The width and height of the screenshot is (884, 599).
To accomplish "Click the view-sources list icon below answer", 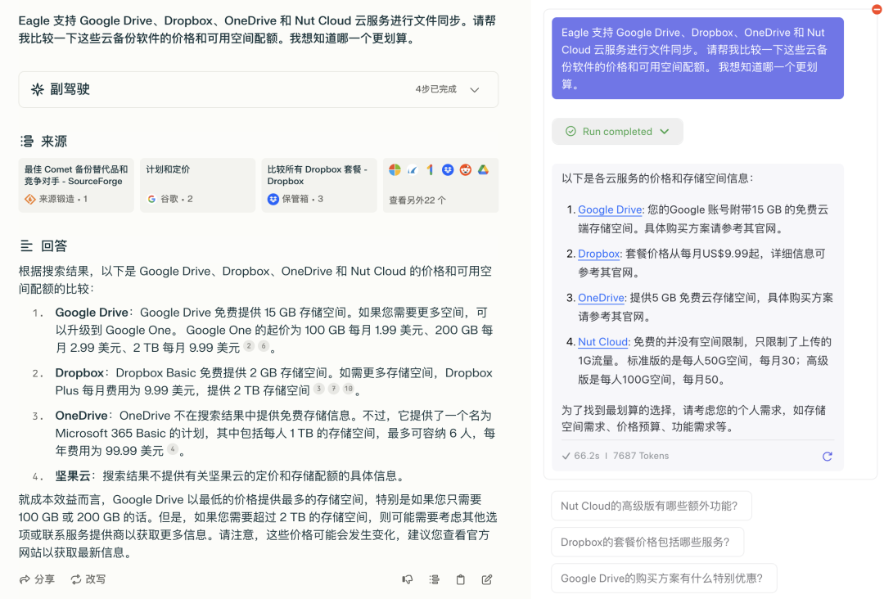I will 434,579.
